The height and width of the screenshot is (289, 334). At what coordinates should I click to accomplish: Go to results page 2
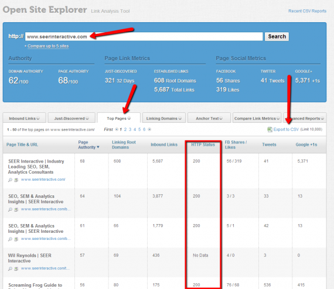tap(125, 129)
